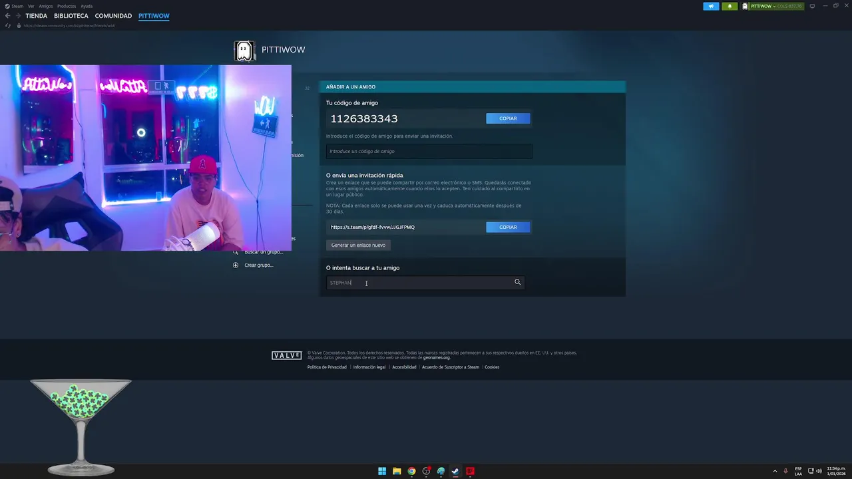
Task: Switch to Big Picture mode icon
Action: click(x=812, y=6)
